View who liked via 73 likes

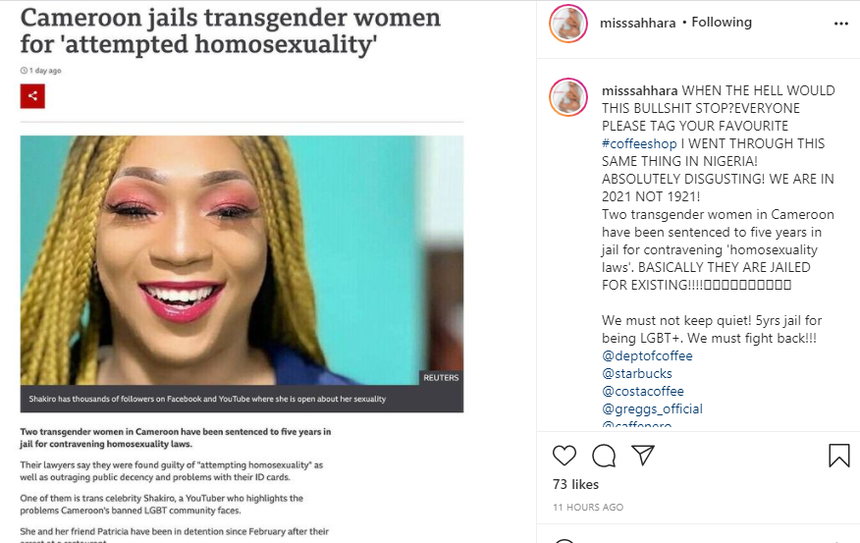coord(575,484)
